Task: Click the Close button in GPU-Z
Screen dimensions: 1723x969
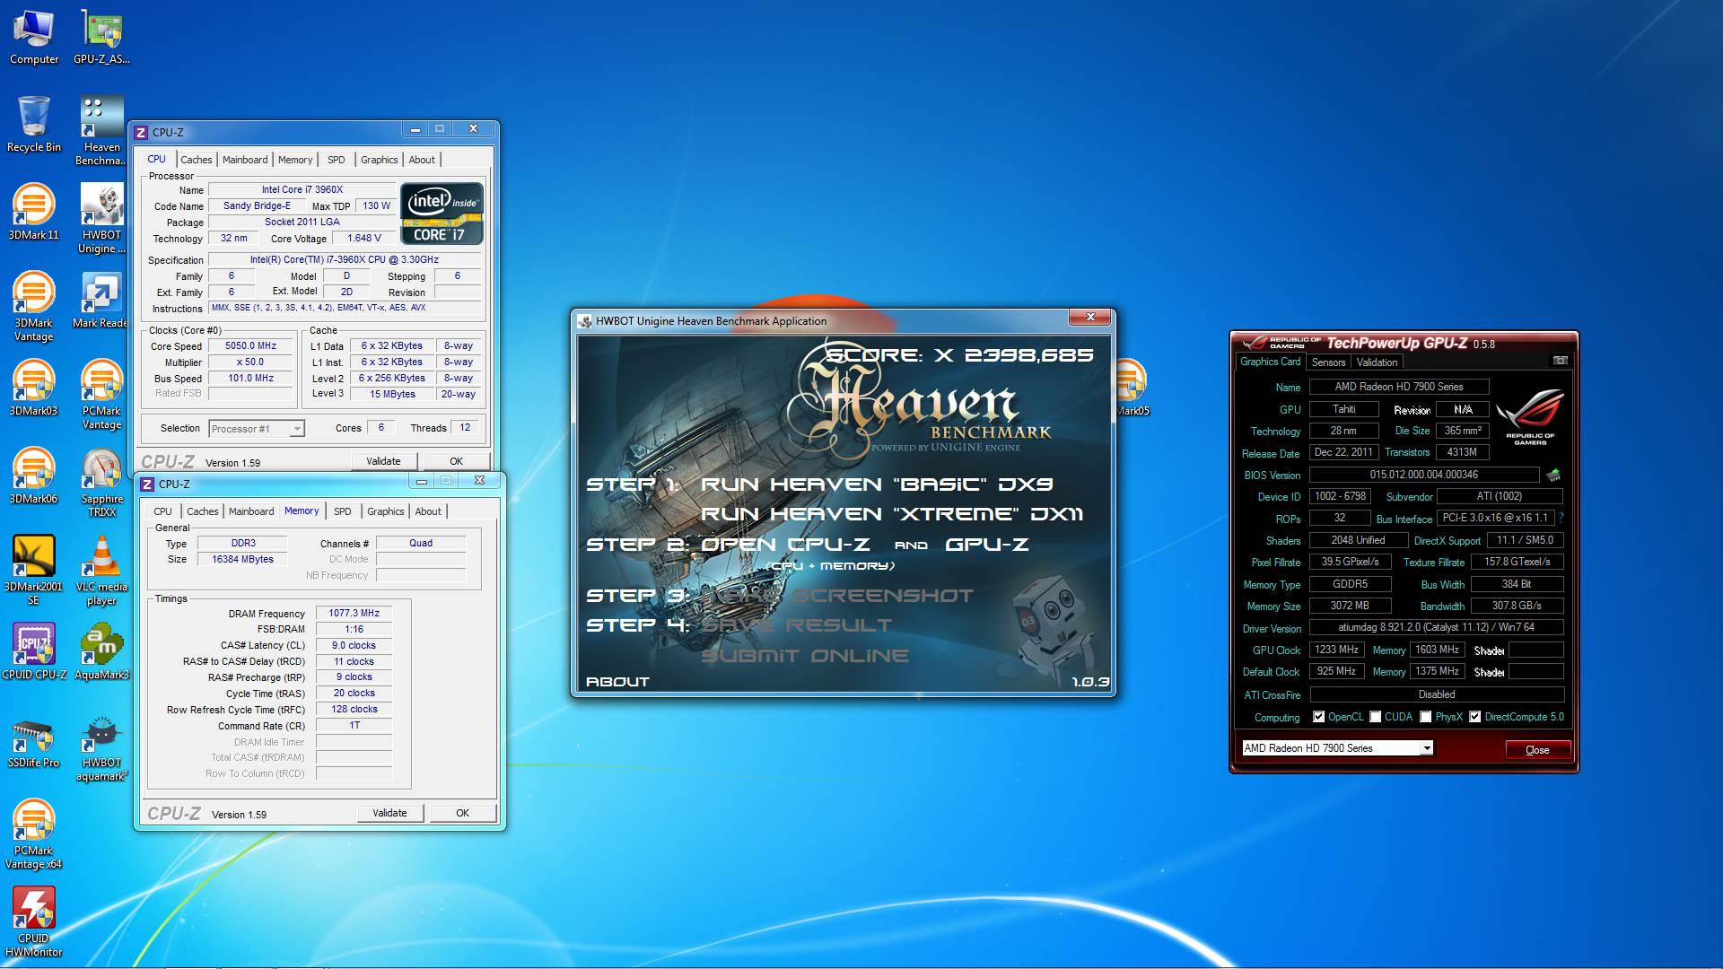Action: point(1537,750)
